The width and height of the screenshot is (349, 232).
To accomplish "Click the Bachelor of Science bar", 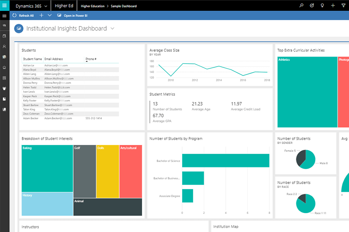I will pyautogui.click(x=225, y=161).
